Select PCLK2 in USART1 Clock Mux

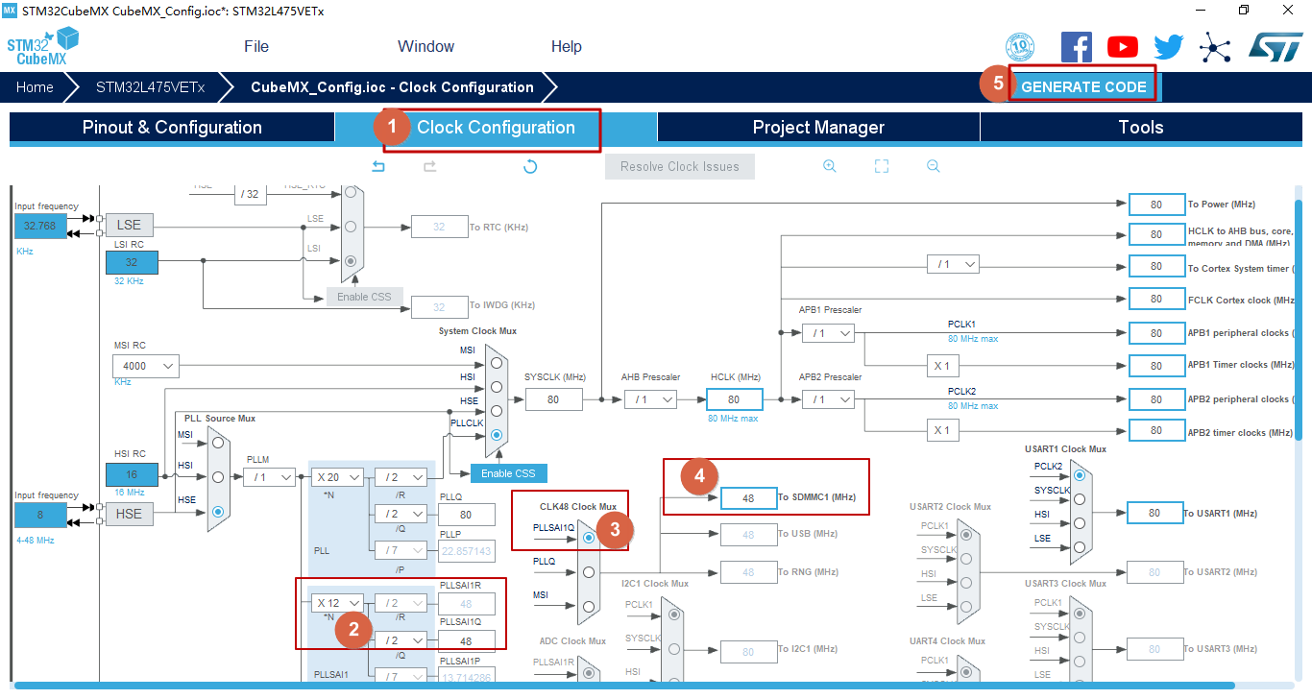tap(1081, 475)
